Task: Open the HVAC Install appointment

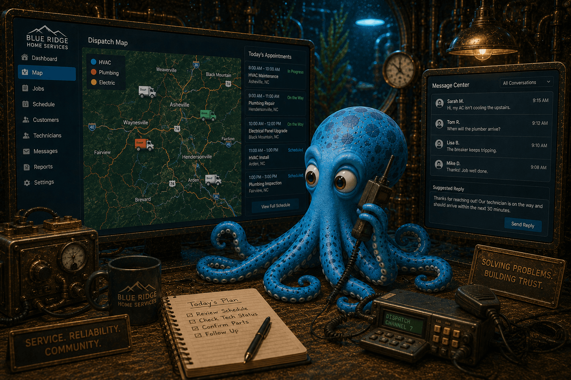Action: [x=275, y=157]
